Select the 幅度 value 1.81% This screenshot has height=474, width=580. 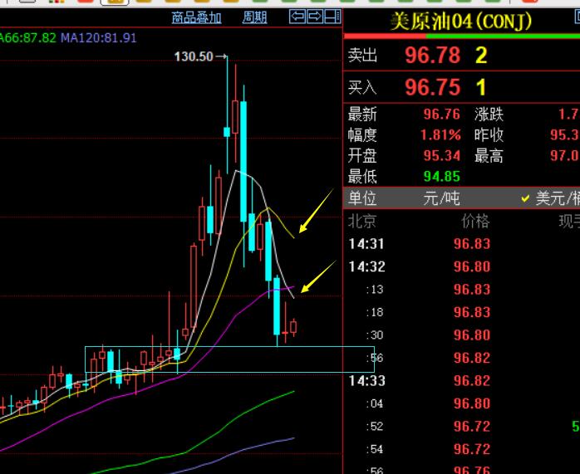440,134
